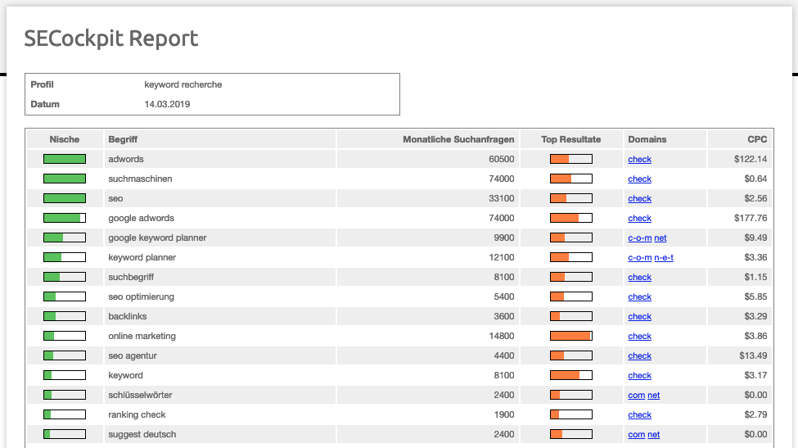The height and width of the screenshot is (448, 798).
Task: Click the Domains column header
Action: pyautogui.click(x=647, y=139)
